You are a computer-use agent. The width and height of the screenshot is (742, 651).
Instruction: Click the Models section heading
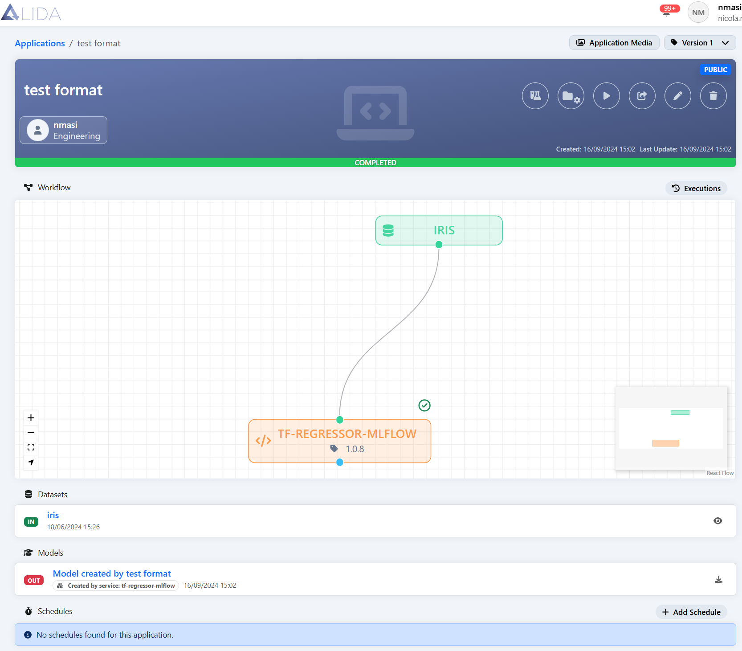44,553
